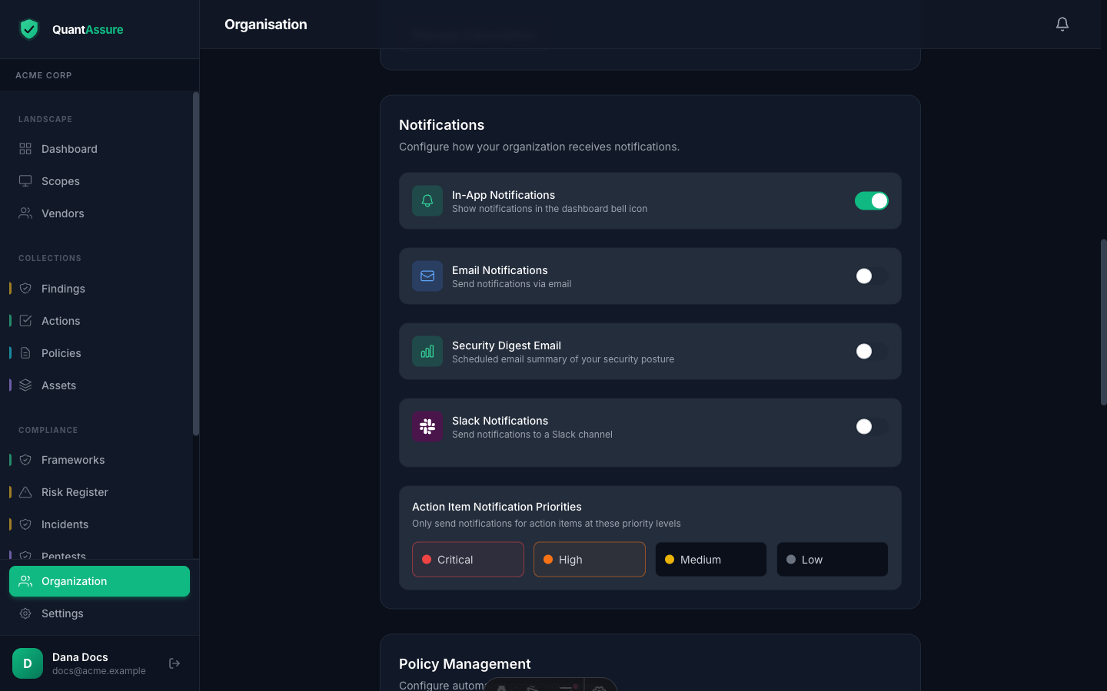Click the Slack logo icon

point(427,426)
